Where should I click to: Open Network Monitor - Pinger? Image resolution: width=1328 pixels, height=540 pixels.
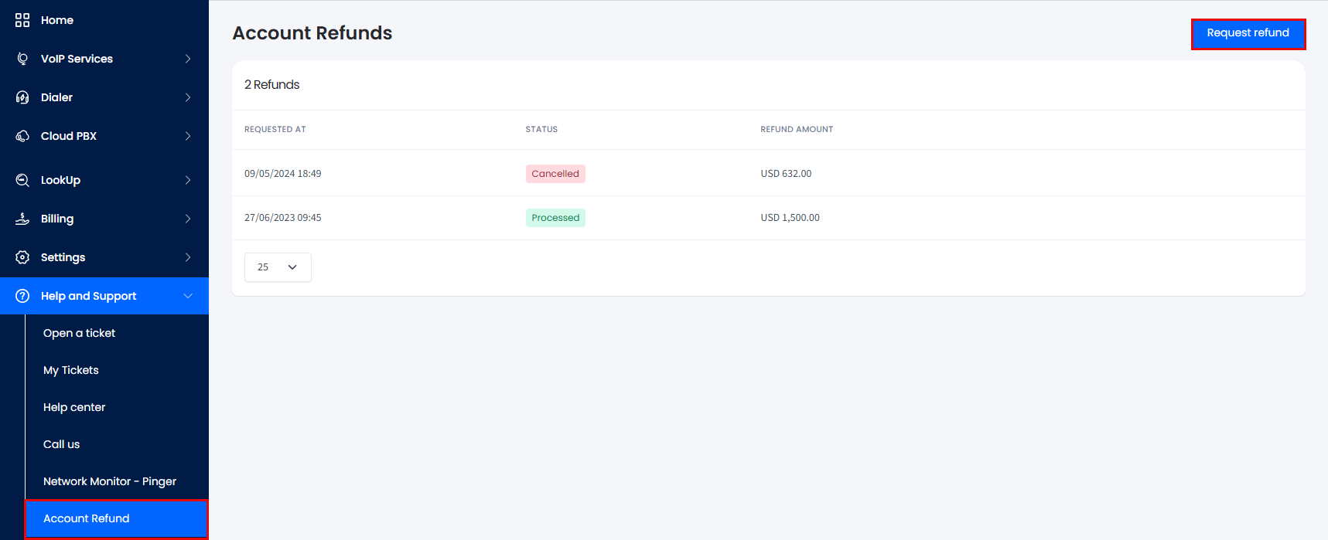pos(110,481)
